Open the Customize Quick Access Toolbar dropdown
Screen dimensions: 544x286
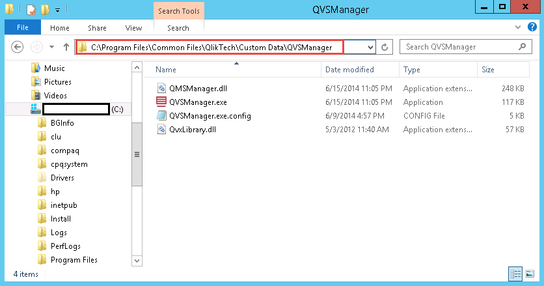click(x=58, y=10)
